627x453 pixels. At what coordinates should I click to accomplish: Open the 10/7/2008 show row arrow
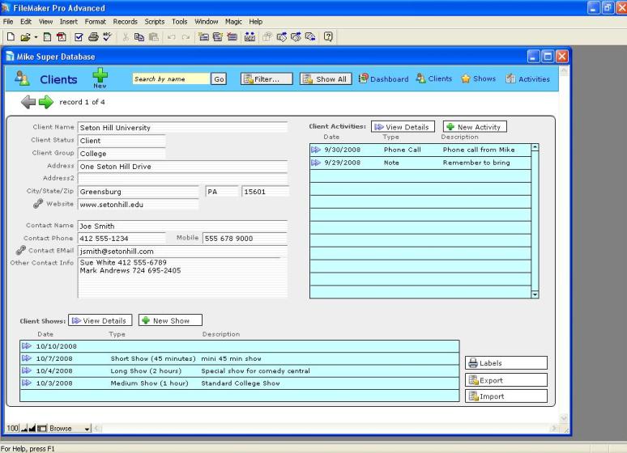(x=27, y=358)
